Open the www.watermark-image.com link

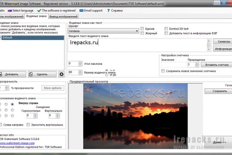point(17,143)
